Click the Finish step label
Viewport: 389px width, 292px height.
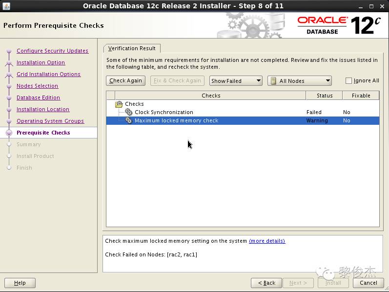tap(24, 168)
